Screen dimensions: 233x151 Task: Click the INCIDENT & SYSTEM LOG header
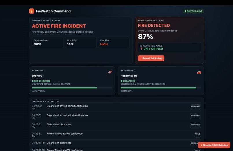[45, 102]
